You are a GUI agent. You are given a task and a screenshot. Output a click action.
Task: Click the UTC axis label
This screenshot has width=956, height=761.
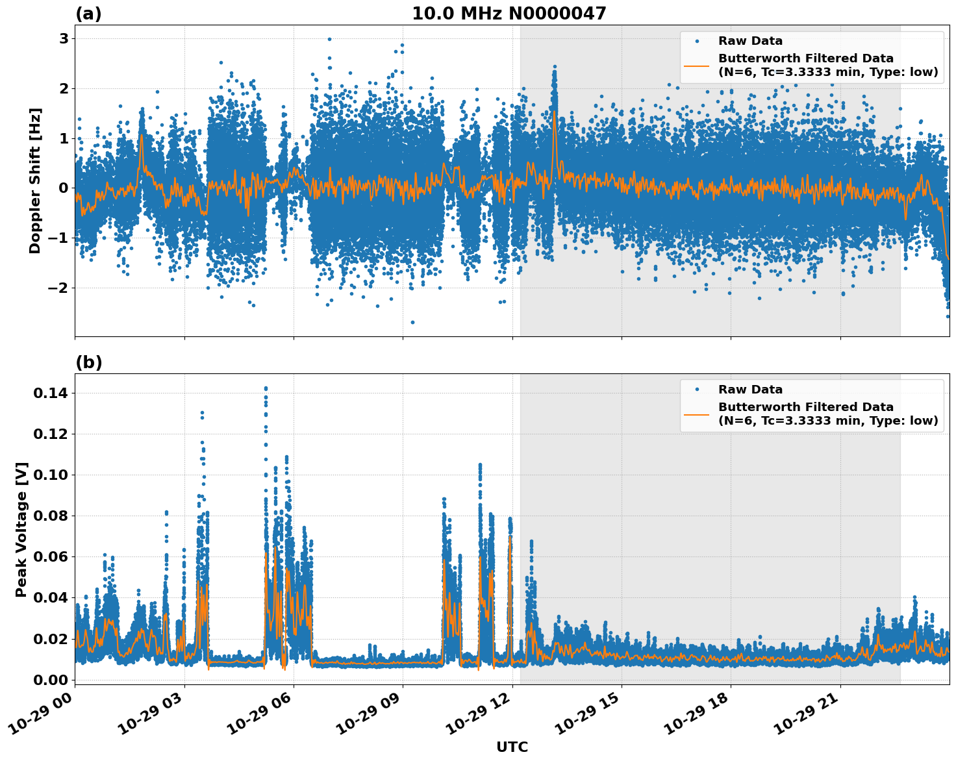[512, 747]
